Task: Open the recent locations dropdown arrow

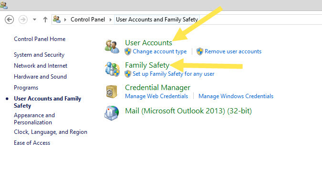Action: [x=34, y=20]
